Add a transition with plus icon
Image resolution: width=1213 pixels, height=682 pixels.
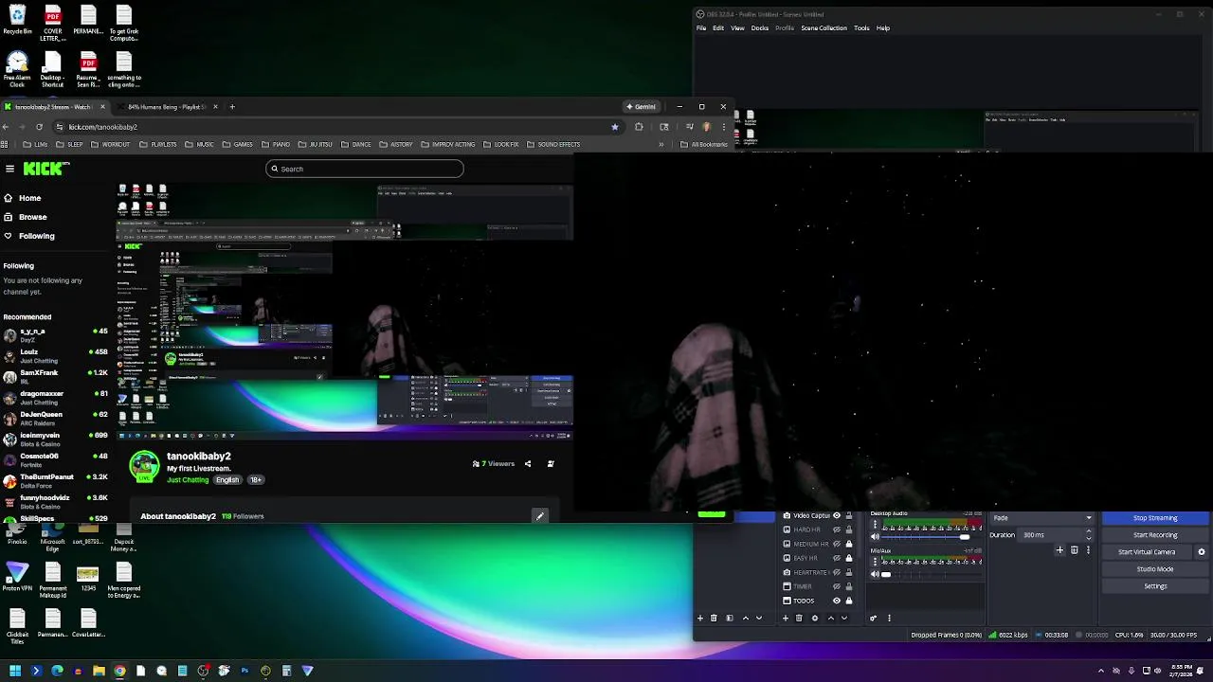point(1059,549)
